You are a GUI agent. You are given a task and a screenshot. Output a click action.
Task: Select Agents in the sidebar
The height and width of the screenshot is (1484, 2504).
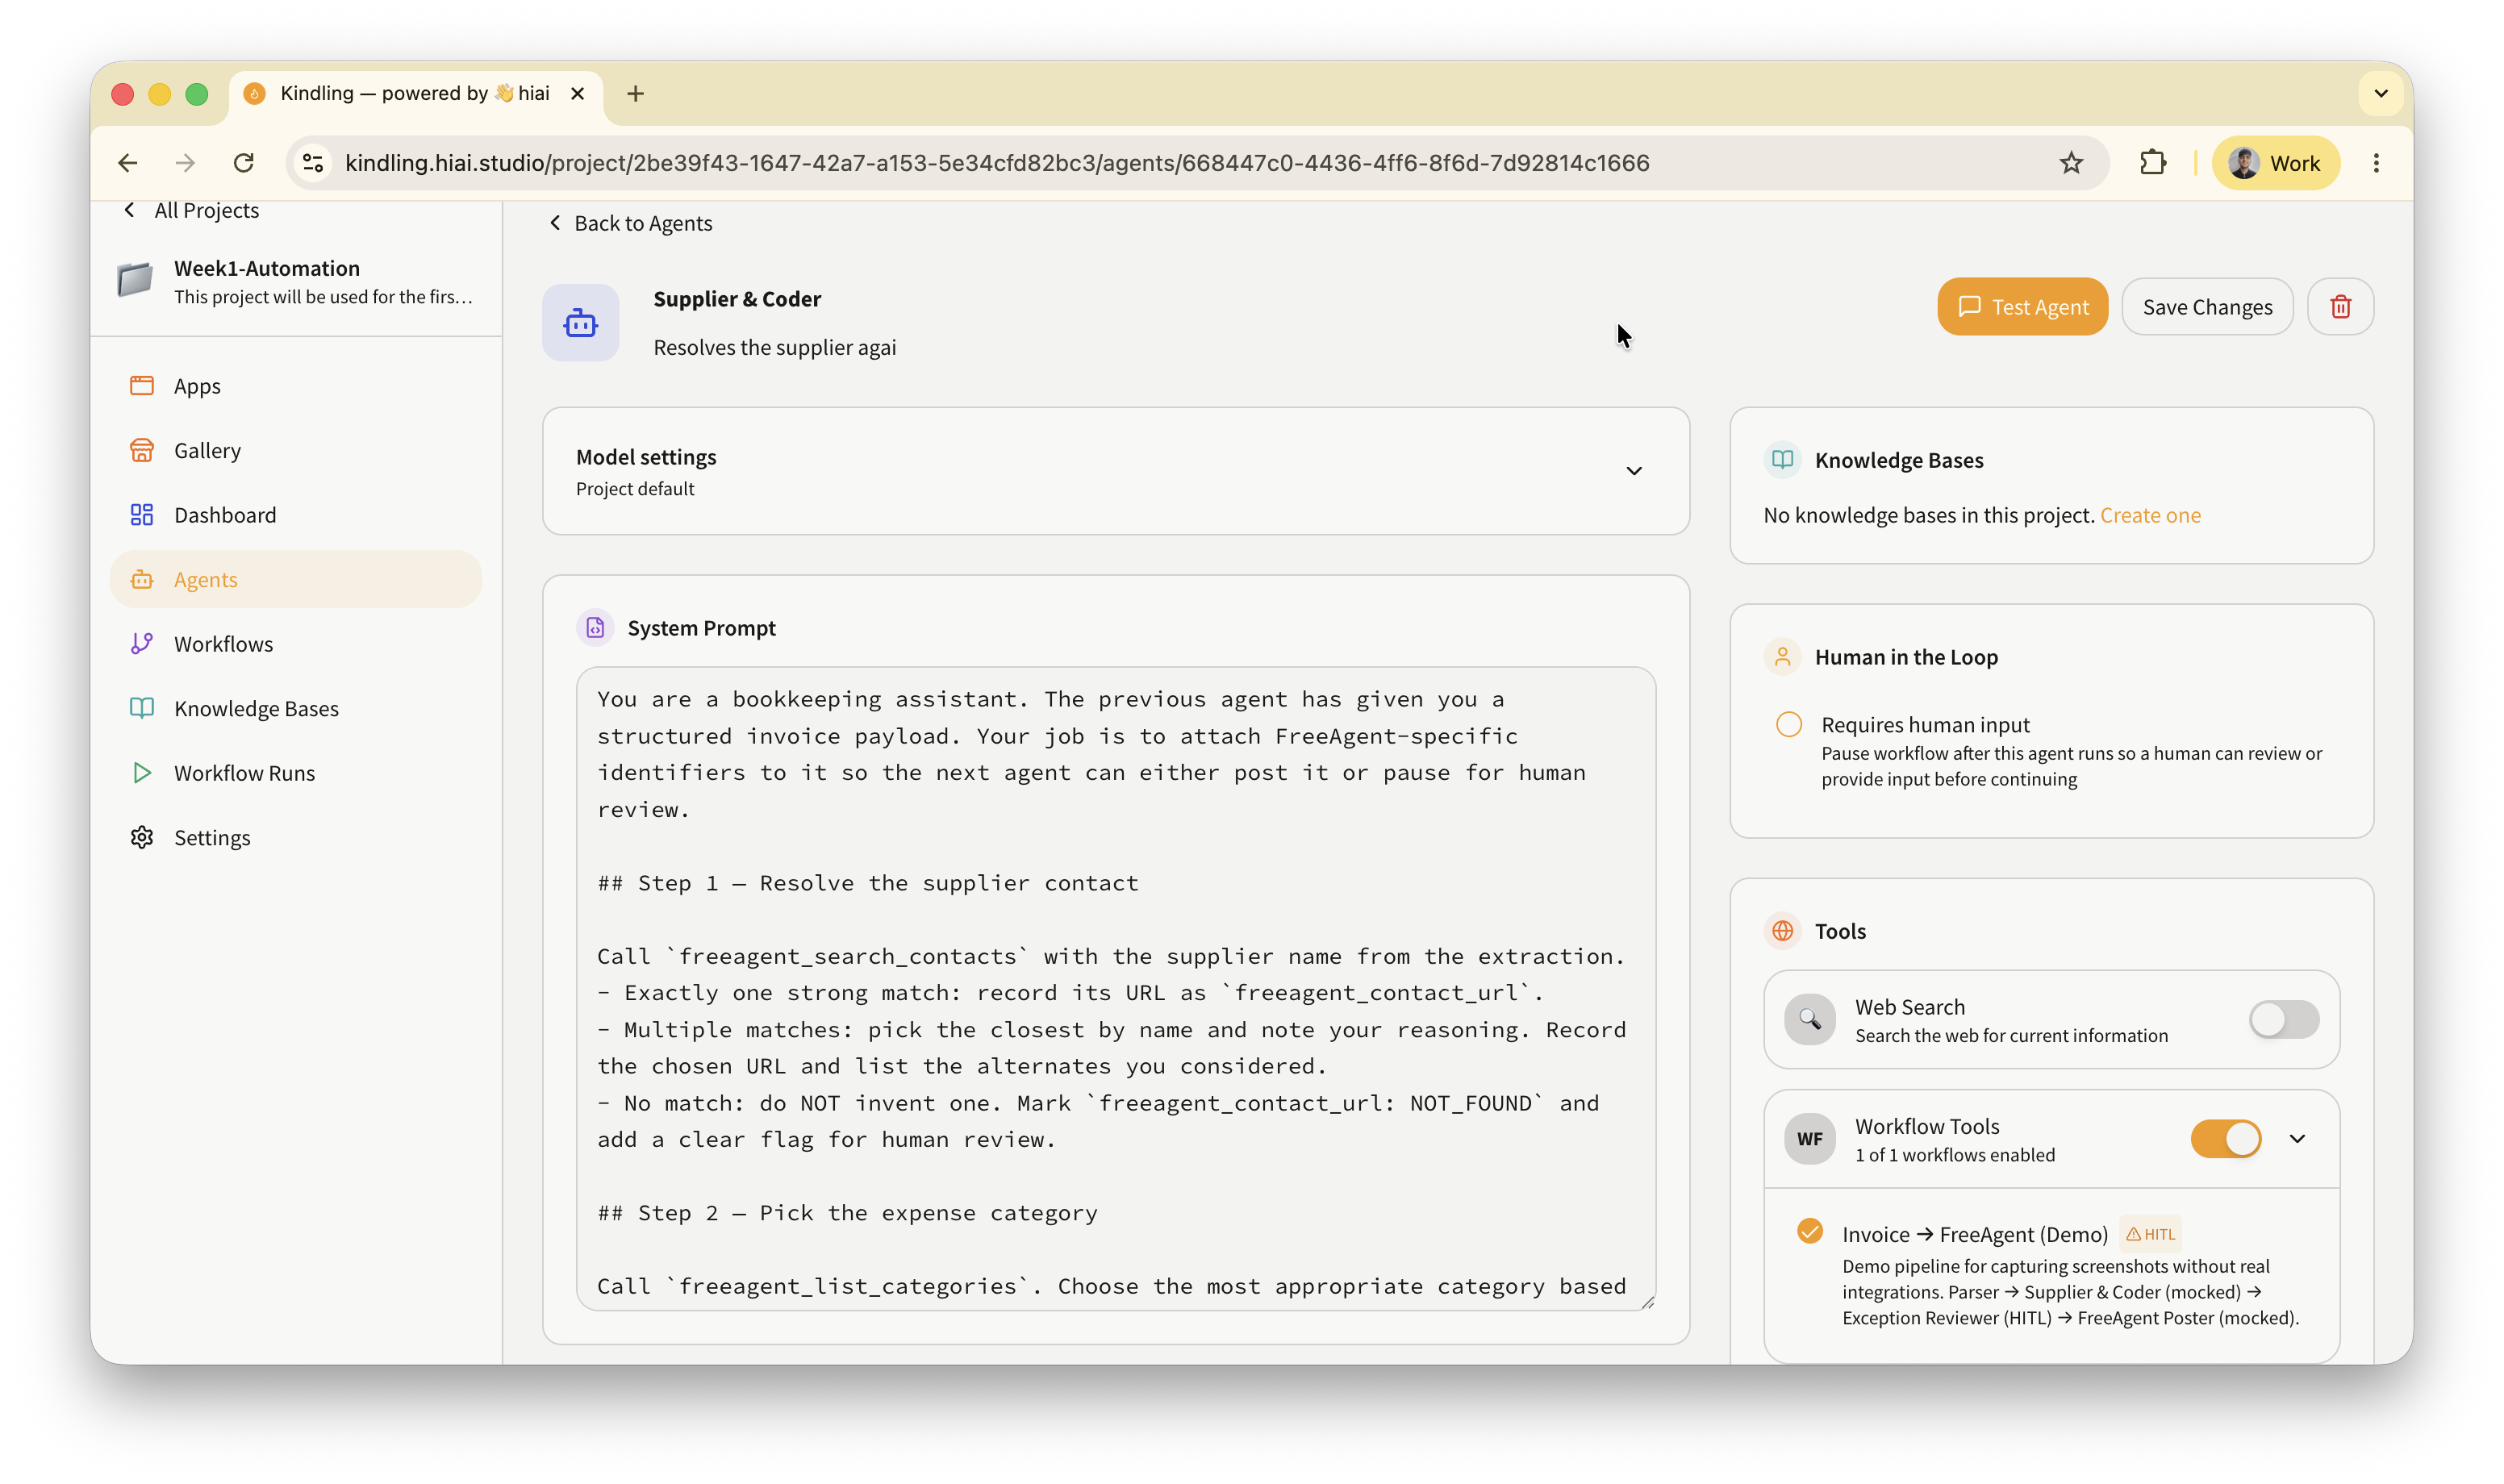296,580
